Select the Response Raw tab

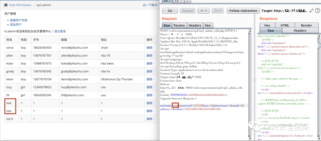coord(271,31)
